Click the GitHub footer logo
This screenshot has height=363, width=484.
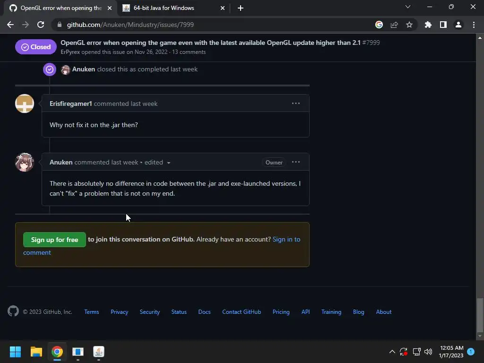click(13, 311)
